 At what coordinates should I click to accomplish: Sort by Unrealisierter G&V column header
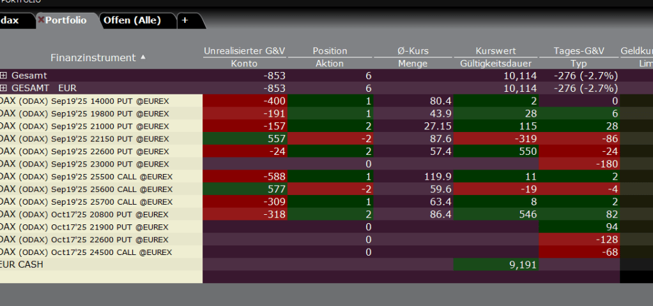coord(244,51)
